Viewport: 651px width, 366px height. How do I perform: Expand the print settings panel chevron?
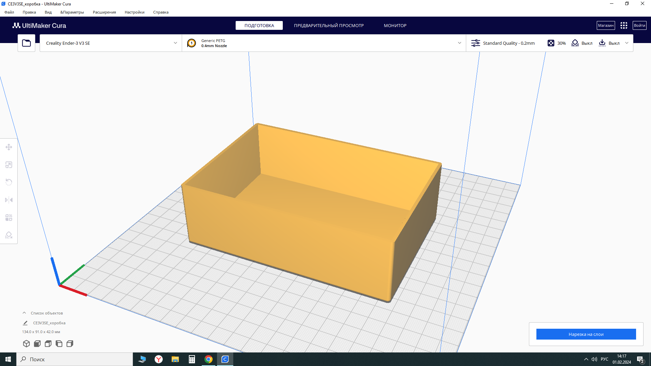627,43
